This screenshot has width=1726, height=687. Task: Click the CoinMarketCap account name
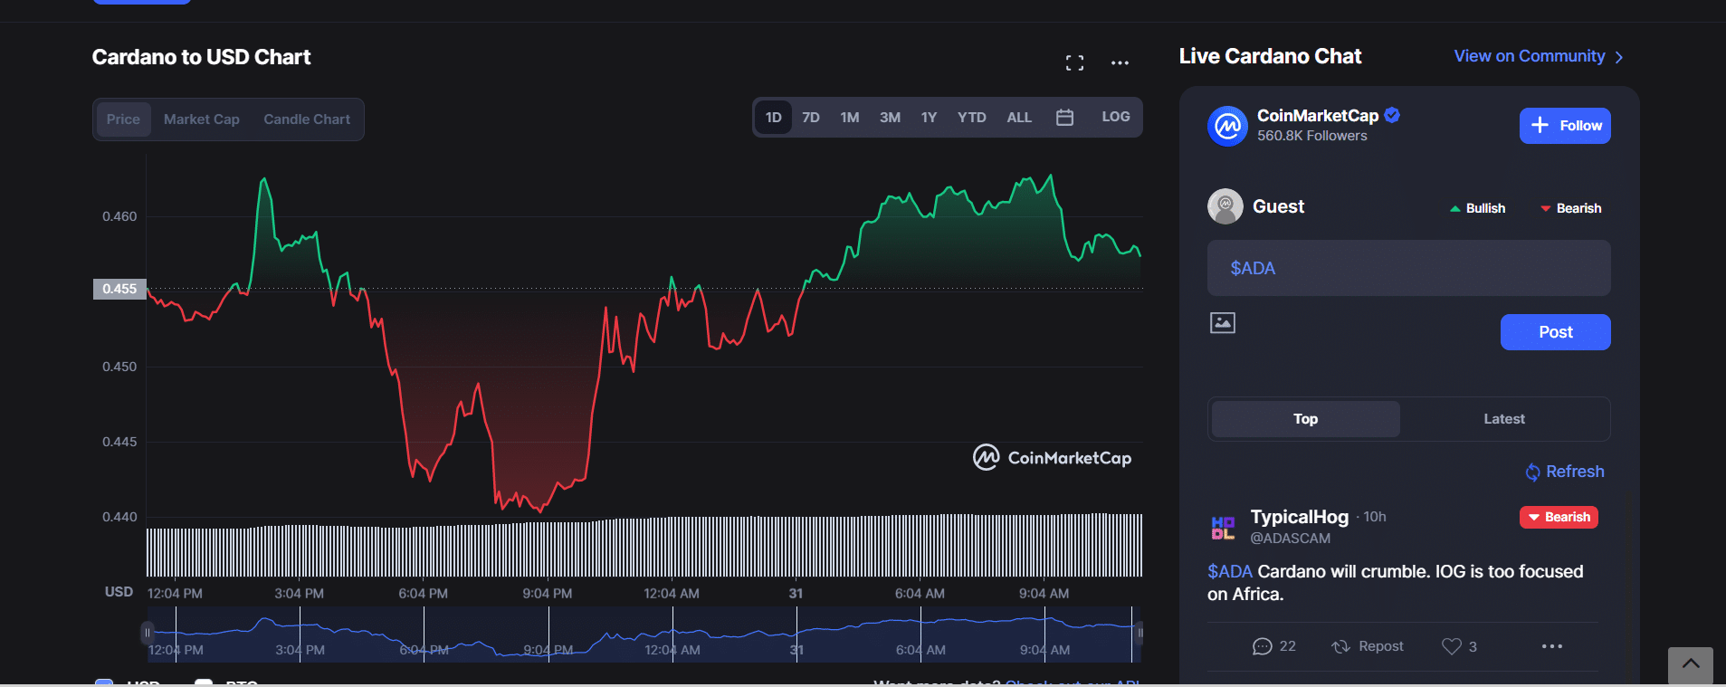coord(1318,115)
